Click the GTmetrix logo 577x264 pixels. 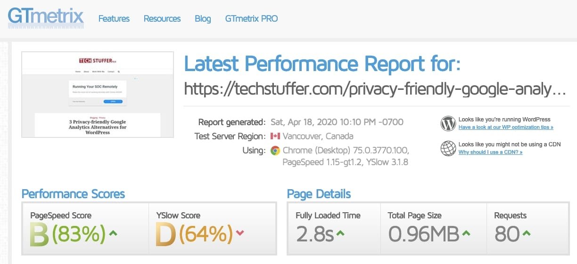(46, 17)
